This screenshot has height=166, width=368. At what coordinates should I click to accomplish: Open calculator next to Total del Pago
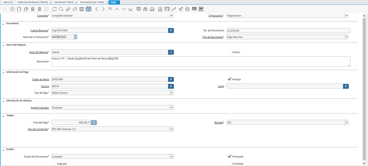click(x=94, y=122)
